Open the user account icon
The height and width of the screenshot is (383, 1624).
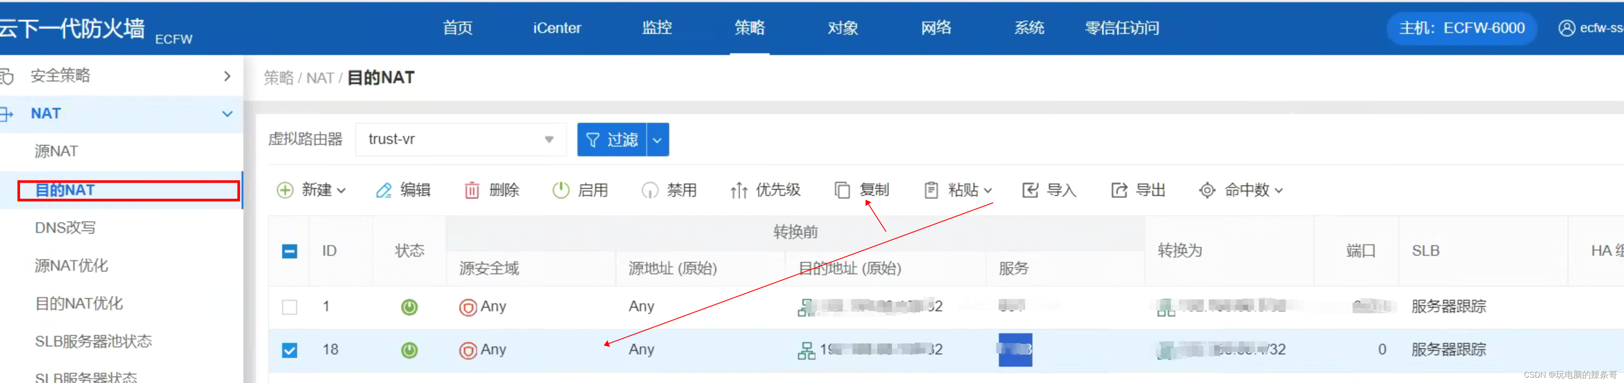1566,28
